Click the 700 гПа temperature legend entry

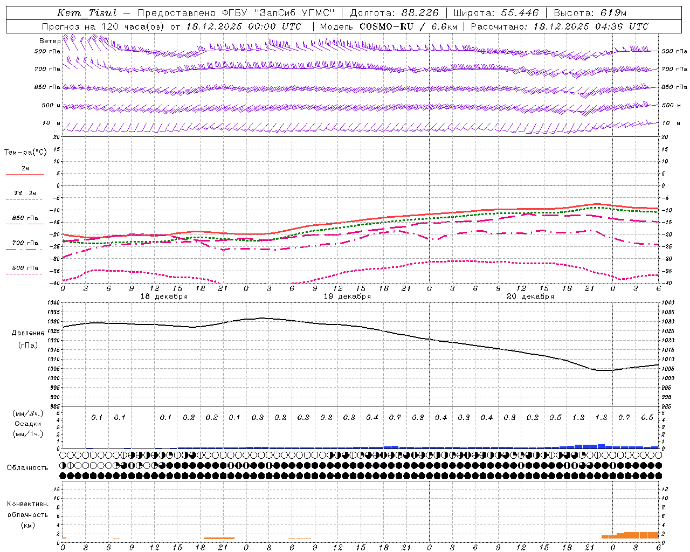(x=25, y=245)
